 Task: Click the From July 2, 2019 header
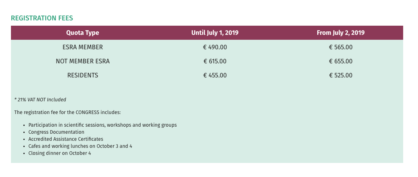pos(341,33)
